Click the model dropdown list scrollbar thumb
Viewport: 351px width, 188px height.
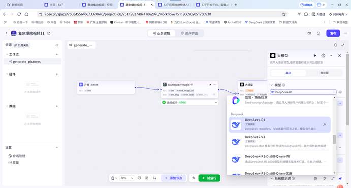point(334,139)
